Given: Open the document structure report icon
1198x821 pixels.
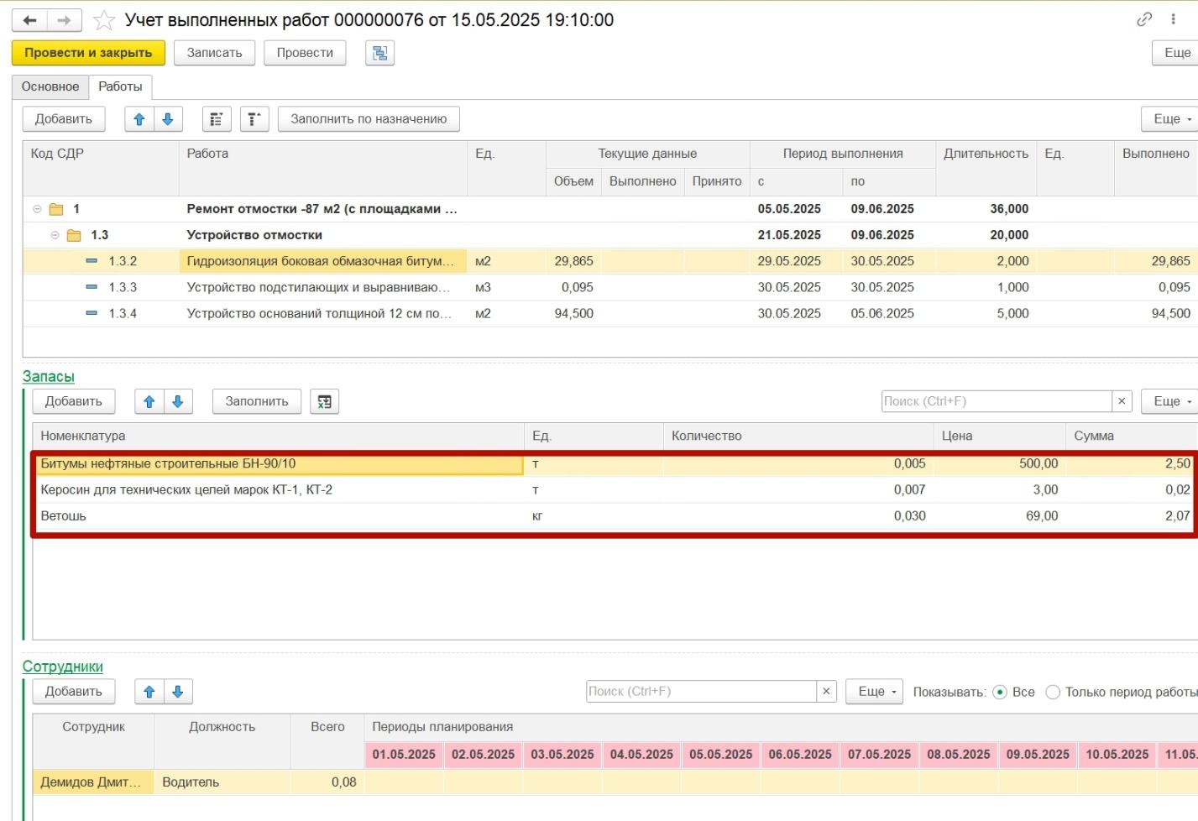Looking at the screenshot, I should point(380,53).
